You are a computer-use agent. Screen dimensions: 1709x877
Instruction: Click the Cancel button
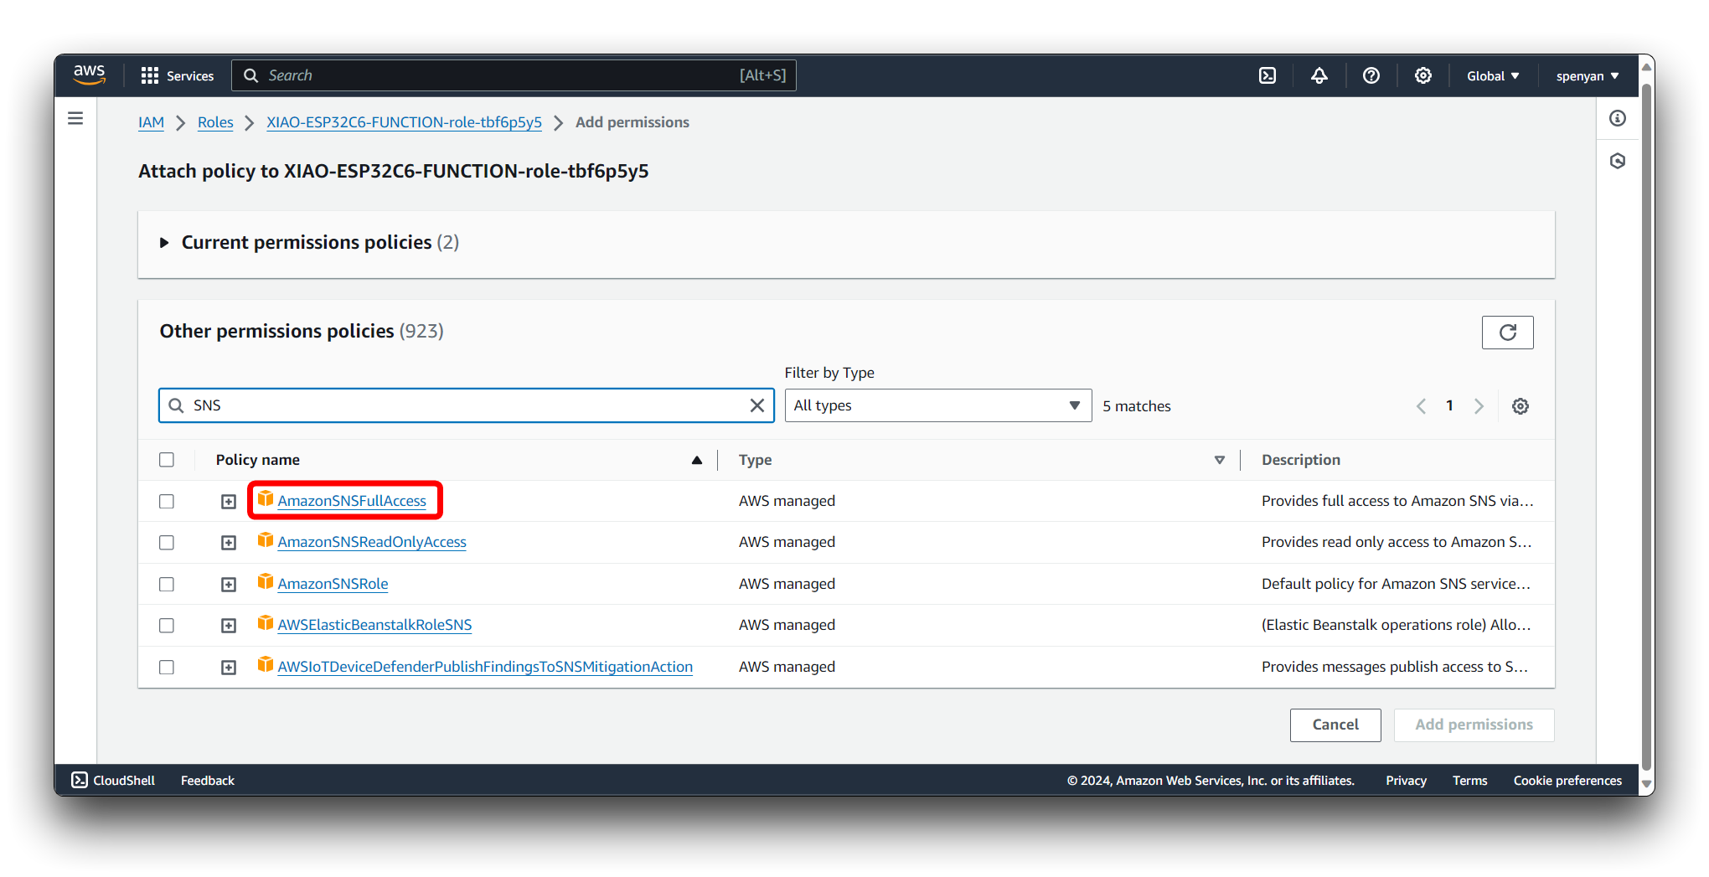click(x=1335, y=725)
